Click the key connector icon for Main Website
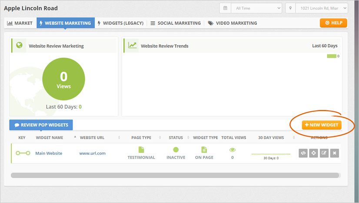Viewport: 359px width, 203px height. click(23, 153)
